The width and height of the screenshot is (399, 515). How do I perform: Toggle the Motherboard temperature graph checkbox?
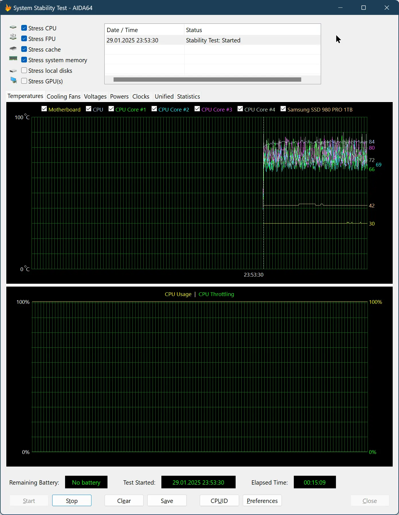[x=44, y=109]
